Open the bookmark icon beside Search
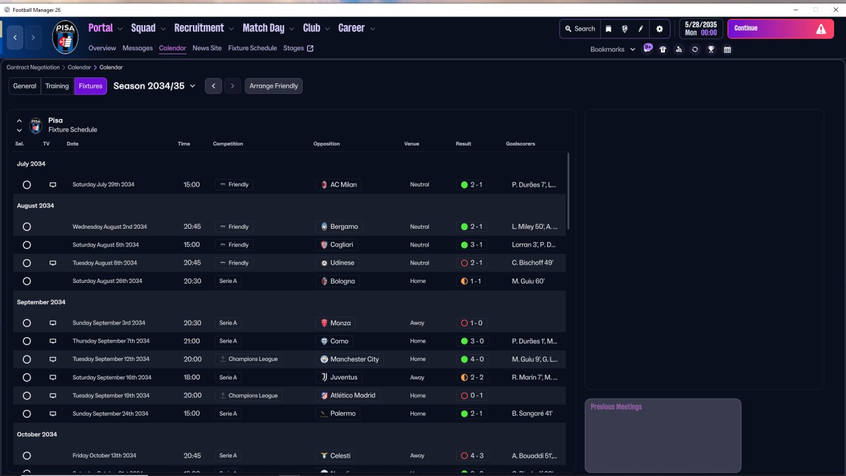846x476 pixels. click(x=609, y=29)
